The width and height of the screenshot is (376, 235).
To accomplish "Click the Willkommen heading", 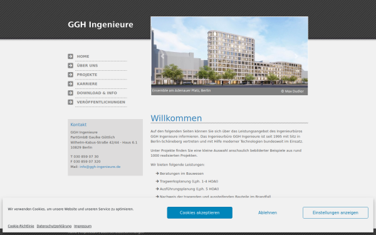I will click(x=176, y=118).
